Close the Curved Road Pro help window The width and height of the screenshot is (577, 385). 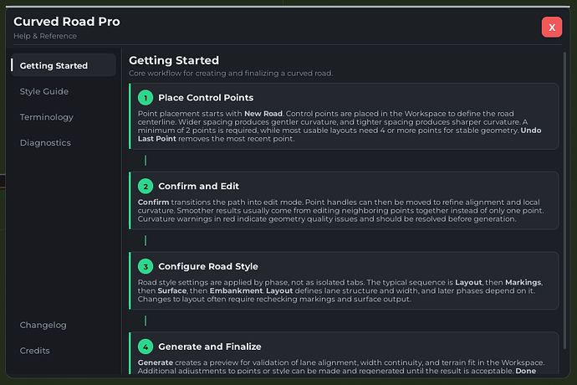(552, 27)
